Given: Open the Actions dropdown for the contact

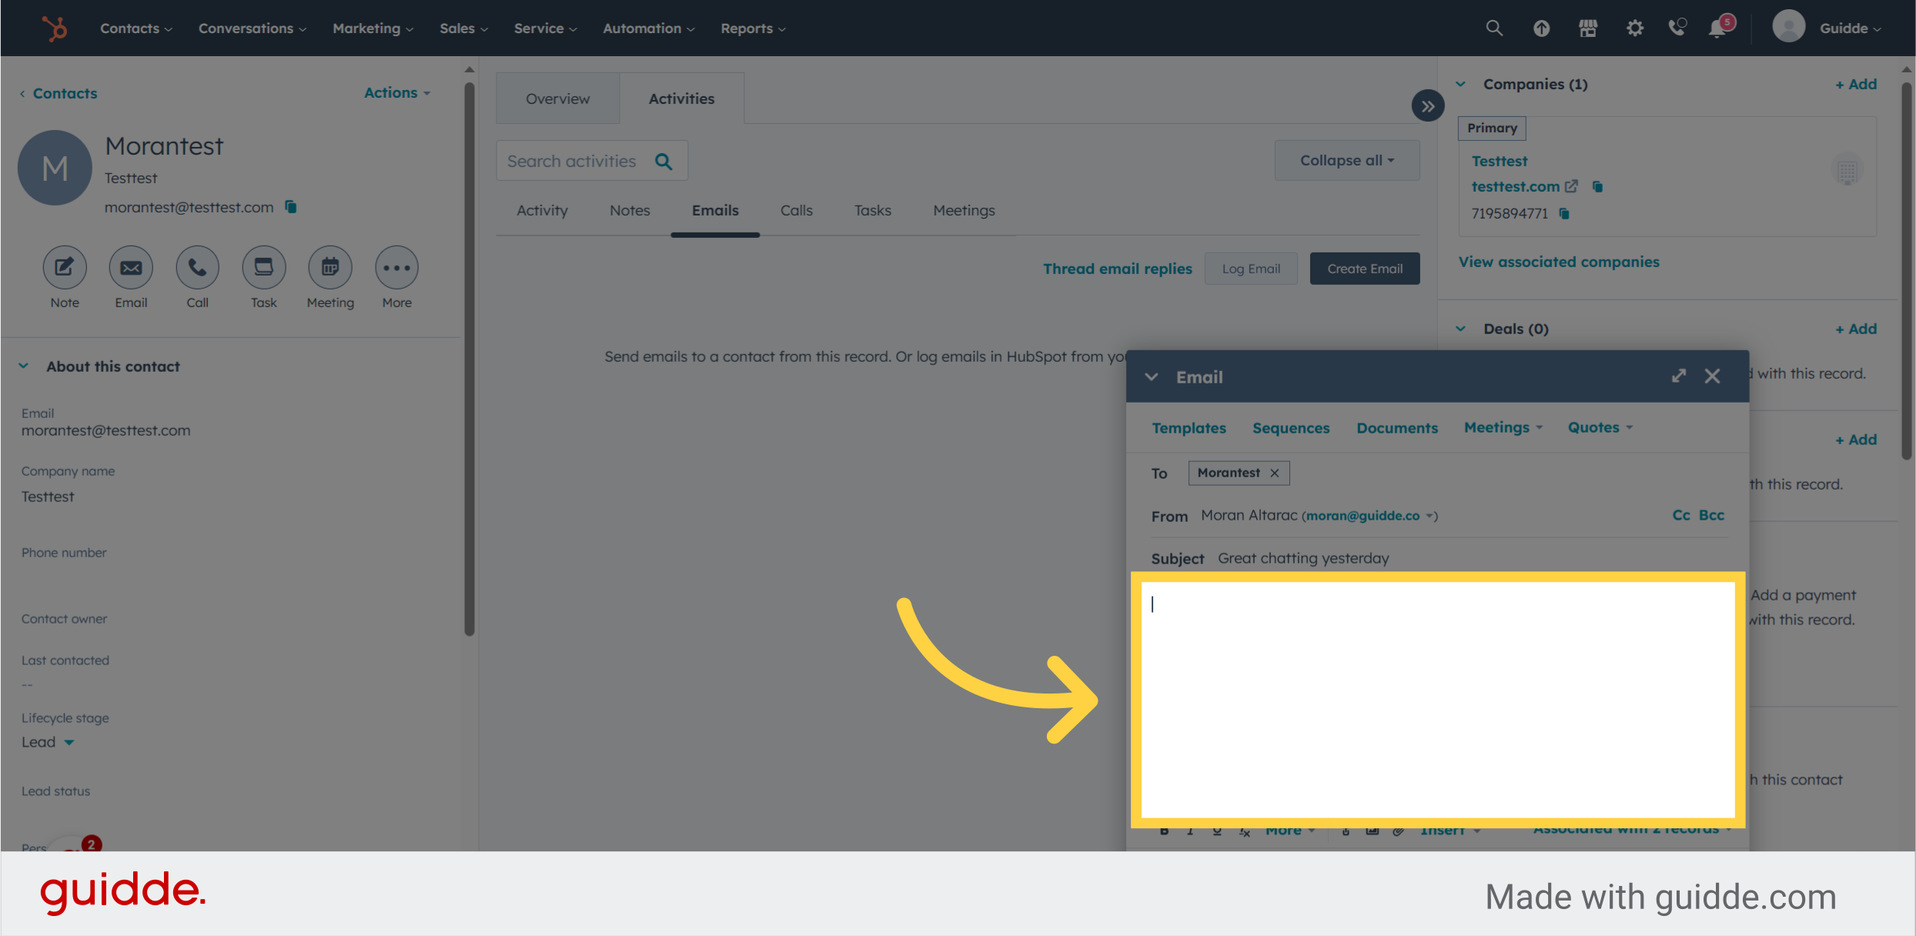Looking at the screenshot, I should tap(397, 92).
